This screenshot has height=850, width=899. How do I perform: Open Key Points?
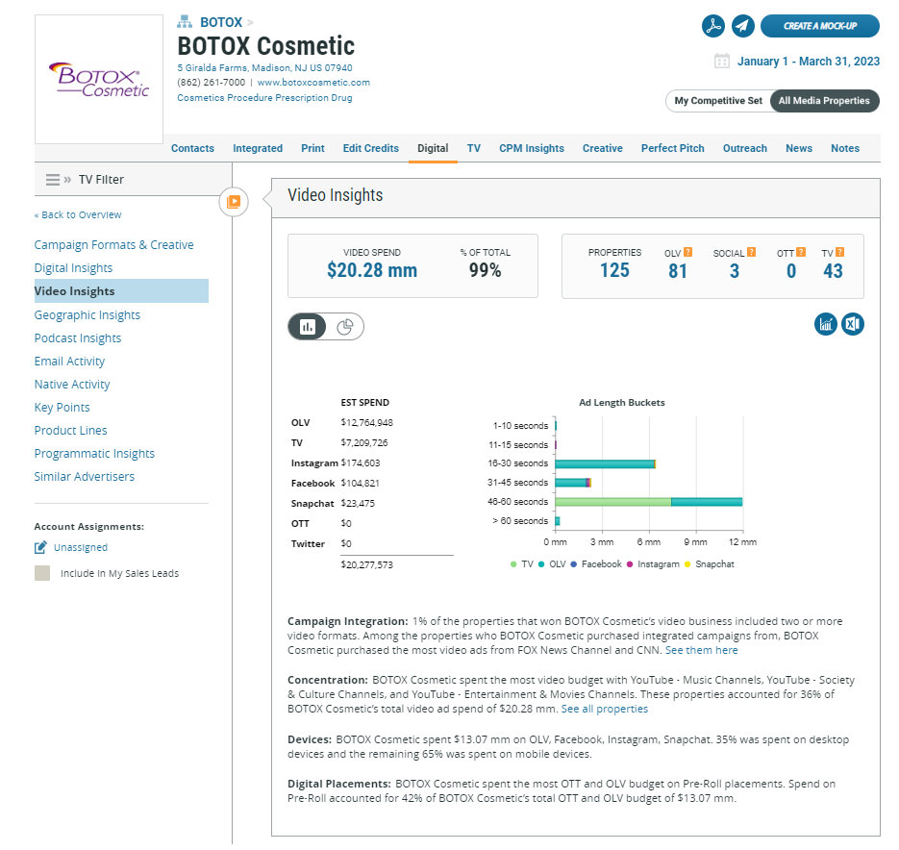[x=62, y=408]
